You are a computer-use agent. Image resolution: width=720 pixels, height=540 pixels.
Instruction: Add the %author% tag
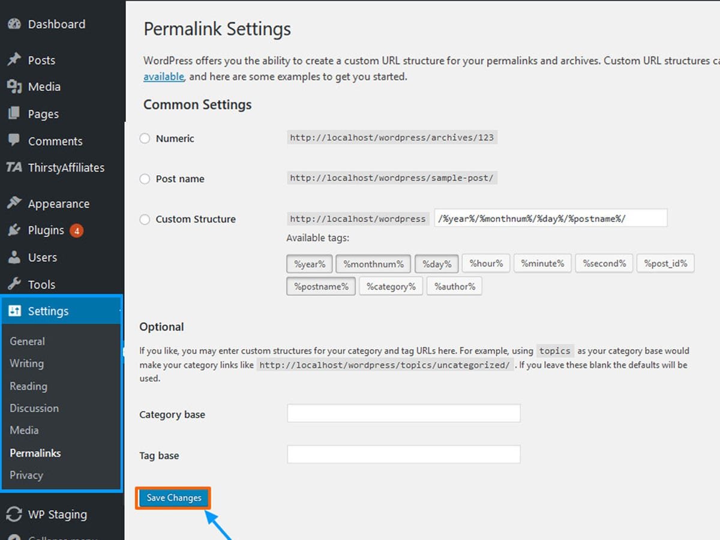(x=455, y=286)
